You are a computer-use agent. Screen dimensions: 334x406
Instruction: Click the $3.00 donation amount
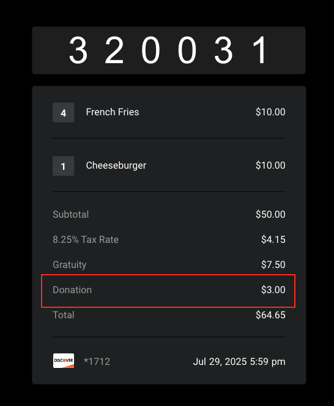pyautogui.click(x=273, y=290)
